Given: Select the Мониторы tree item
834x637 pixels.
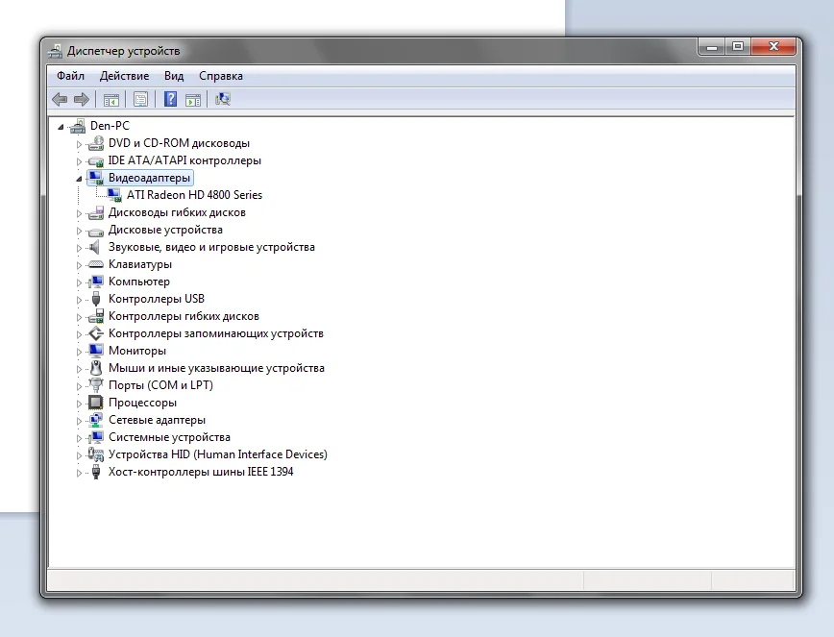Looking at the screenshot, I should pos(137,351).
